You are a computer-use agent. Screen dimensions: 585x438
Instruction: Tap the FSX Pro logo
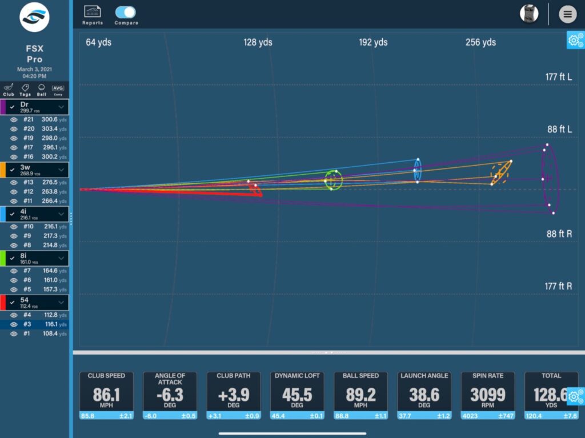point(34,17)
